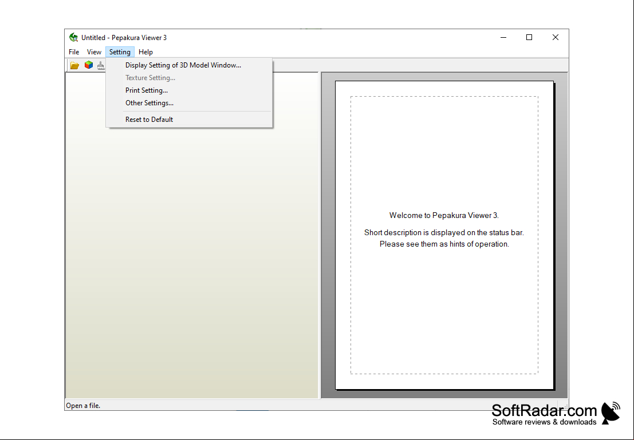Choose Display Setting of 3D Model Window
The image size is (634, 440).
coord(189,65)
